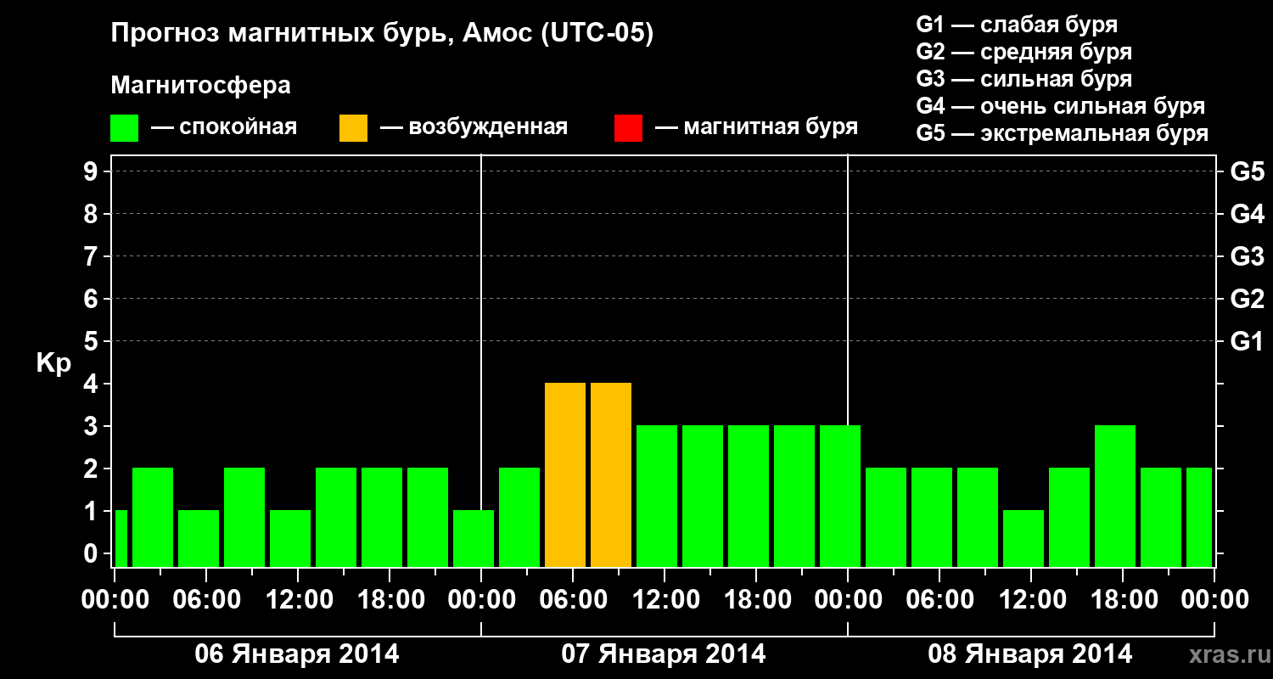
Task: Click the second orange Kp 4 bar
Action: click(611, 475)
